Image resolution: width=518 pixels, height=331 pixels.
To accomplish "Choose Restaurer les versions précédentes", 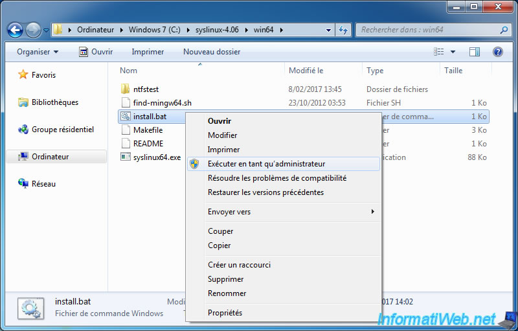I will point(265,192).
